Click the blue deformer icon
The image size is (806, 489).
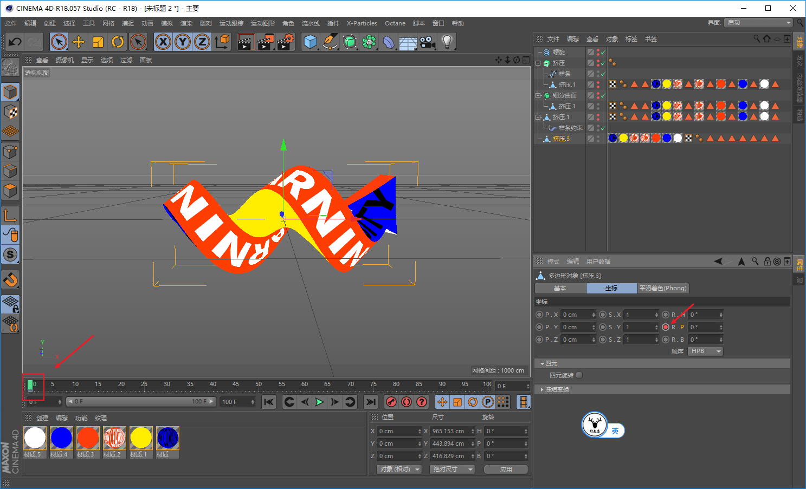click(x=389, y=42)
